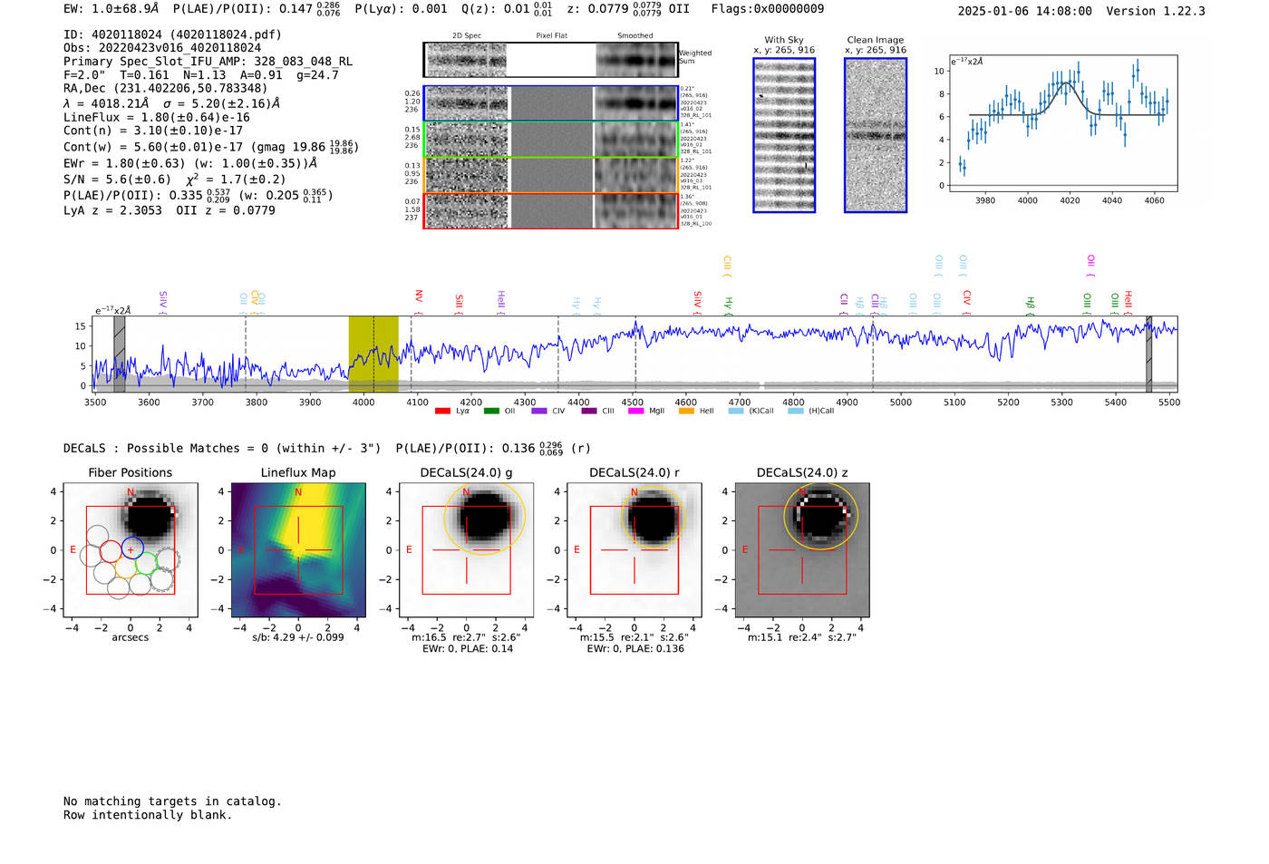Select the orange-bordered fiber spectrum row
Screen dimensions: 1269x864
pos(550,175)
